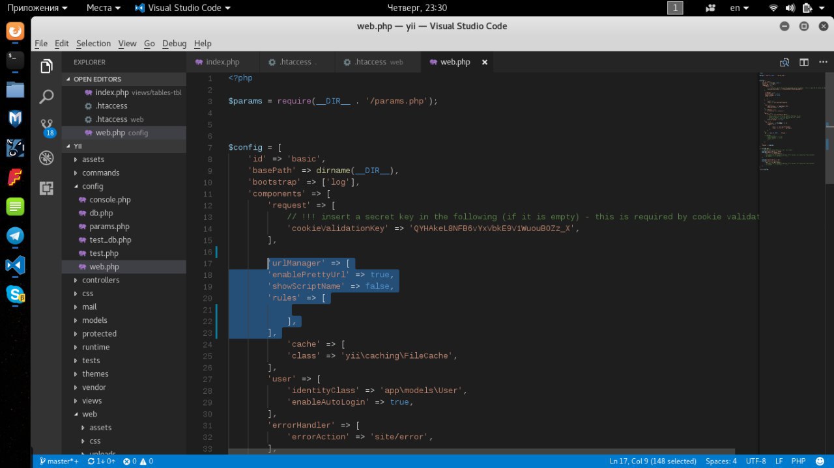Open the Explorer view in activity bar
Screen dimensions: 834x468
(46, 66)
